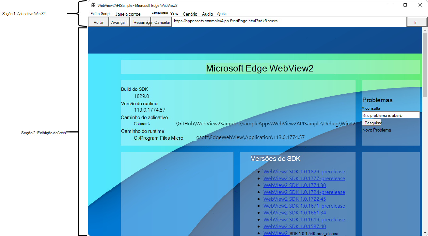The image size is (428, 236).
Task: Click the SDK build value 1829.0
Action: tap(141, 96)
